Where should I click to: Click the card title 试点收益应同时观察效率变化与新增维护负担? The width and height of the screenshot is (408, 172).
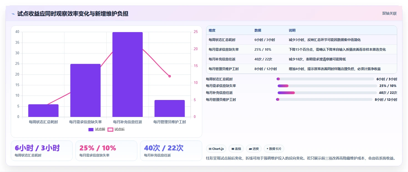coord(73,14)
